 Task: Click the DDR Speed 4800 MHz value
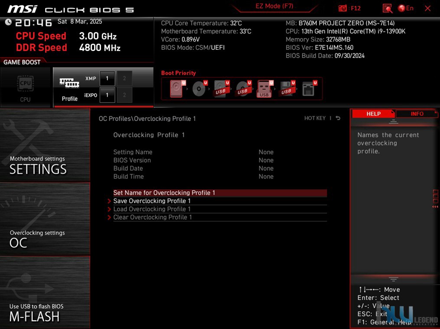point(100,48)
